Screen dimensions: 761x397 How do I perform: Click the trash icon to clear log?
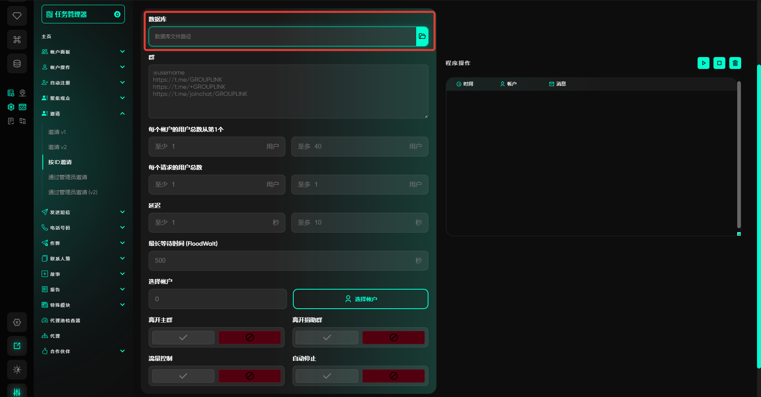tap(735, 63)
